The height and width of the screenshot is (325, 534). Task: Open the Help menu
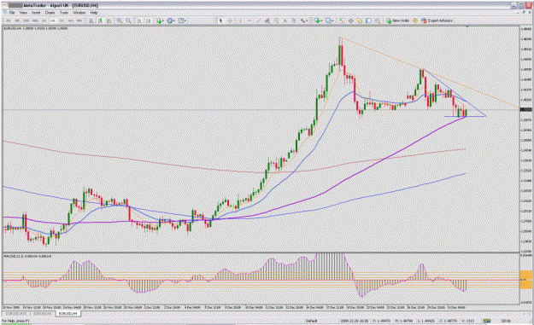[x=94, y=13]
